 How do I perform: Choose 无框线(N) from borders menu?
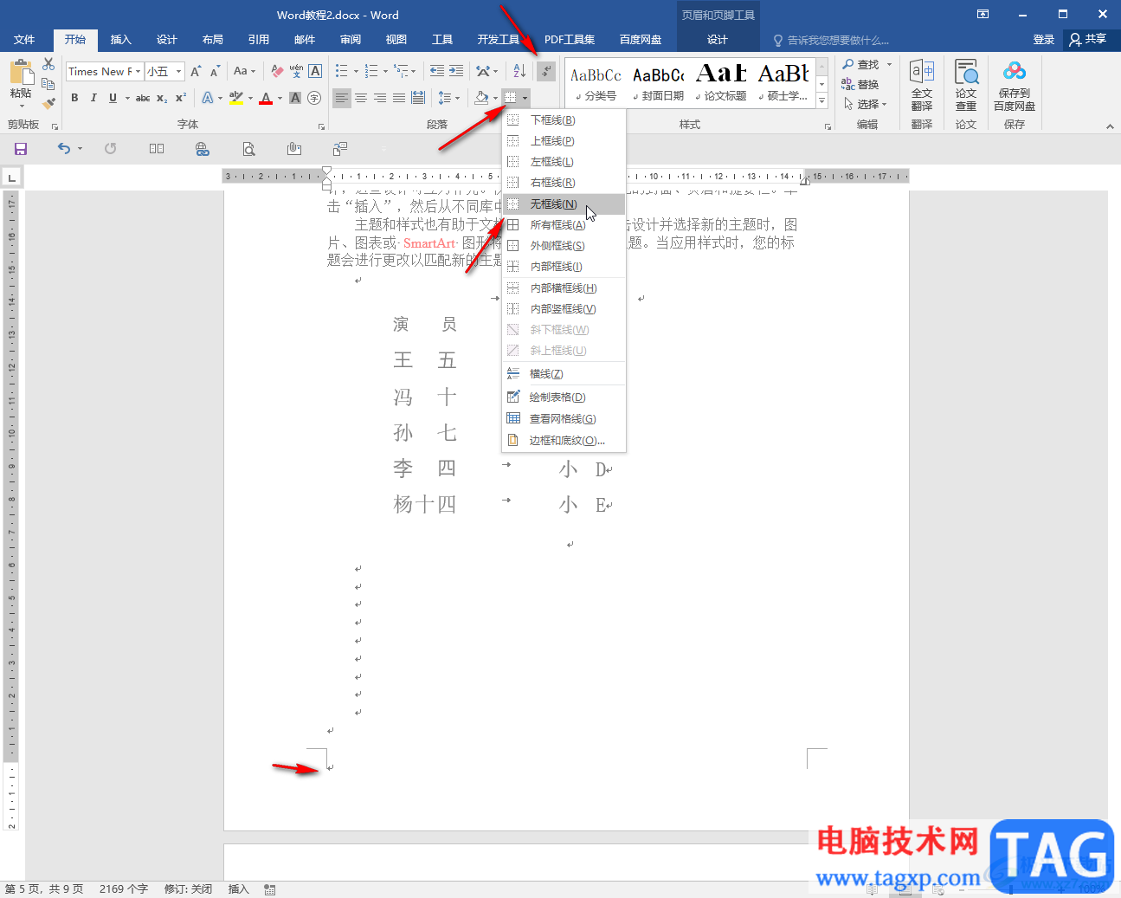click(564, 204)
